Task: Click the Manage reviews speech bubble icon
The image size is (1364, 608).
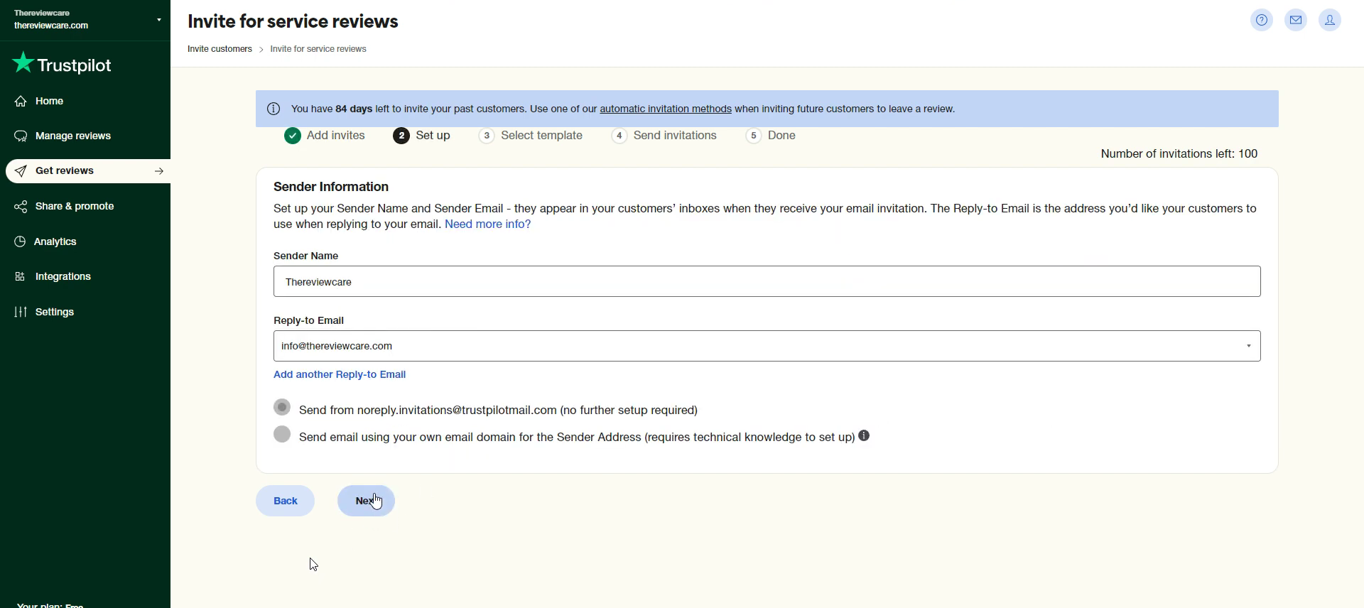Action: pos(21,136)
